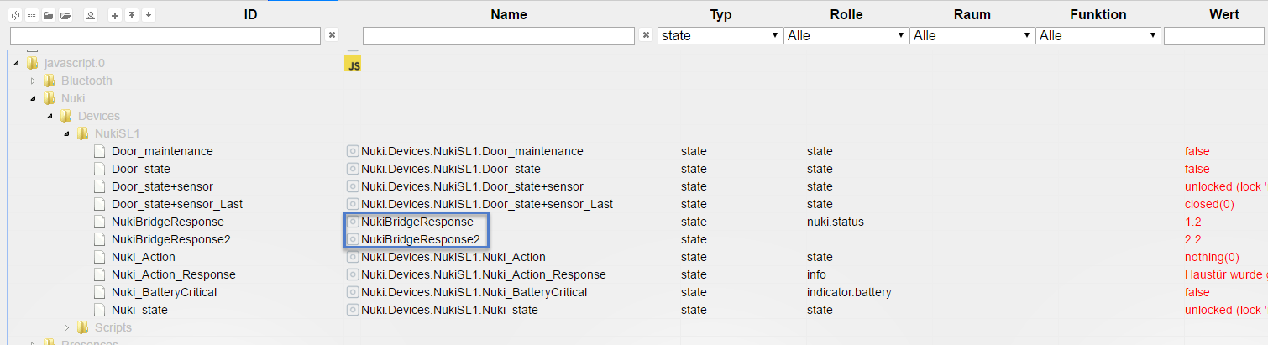Click the refresh objects tree icon

[x=15, y=15]
